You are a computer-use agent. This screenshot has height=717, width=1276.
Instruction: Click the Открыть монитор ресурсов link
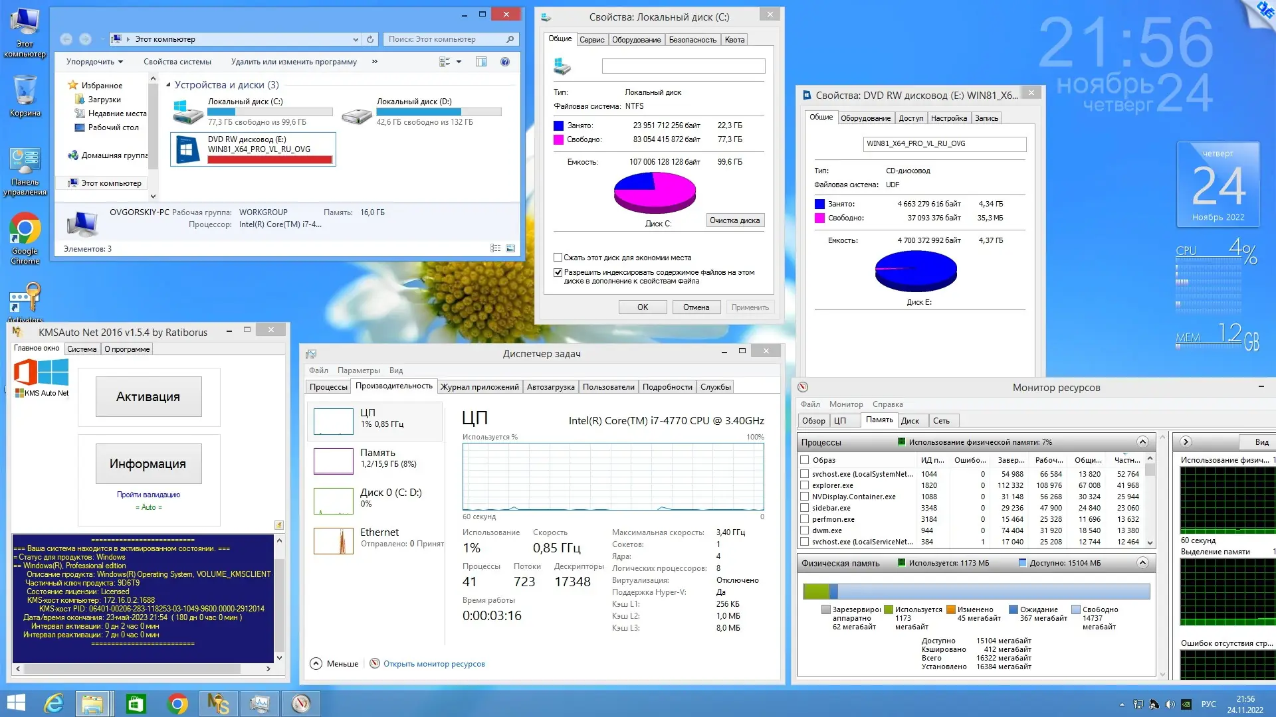[x=433, y=664]
